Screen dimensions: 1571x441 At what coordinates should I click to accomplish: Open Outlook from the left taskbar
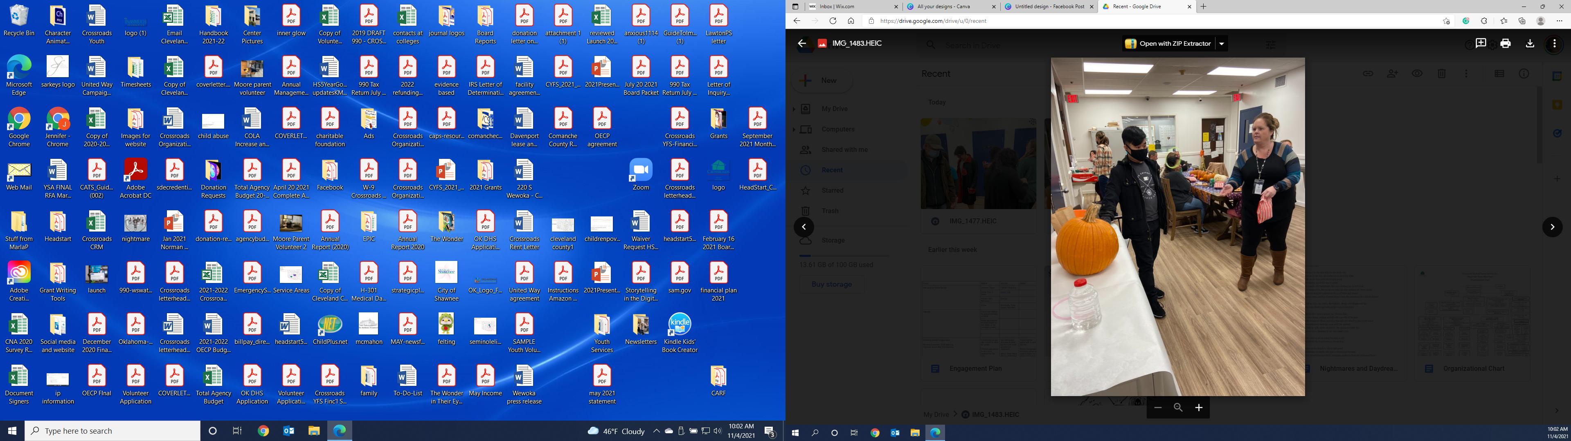[288, 431]
